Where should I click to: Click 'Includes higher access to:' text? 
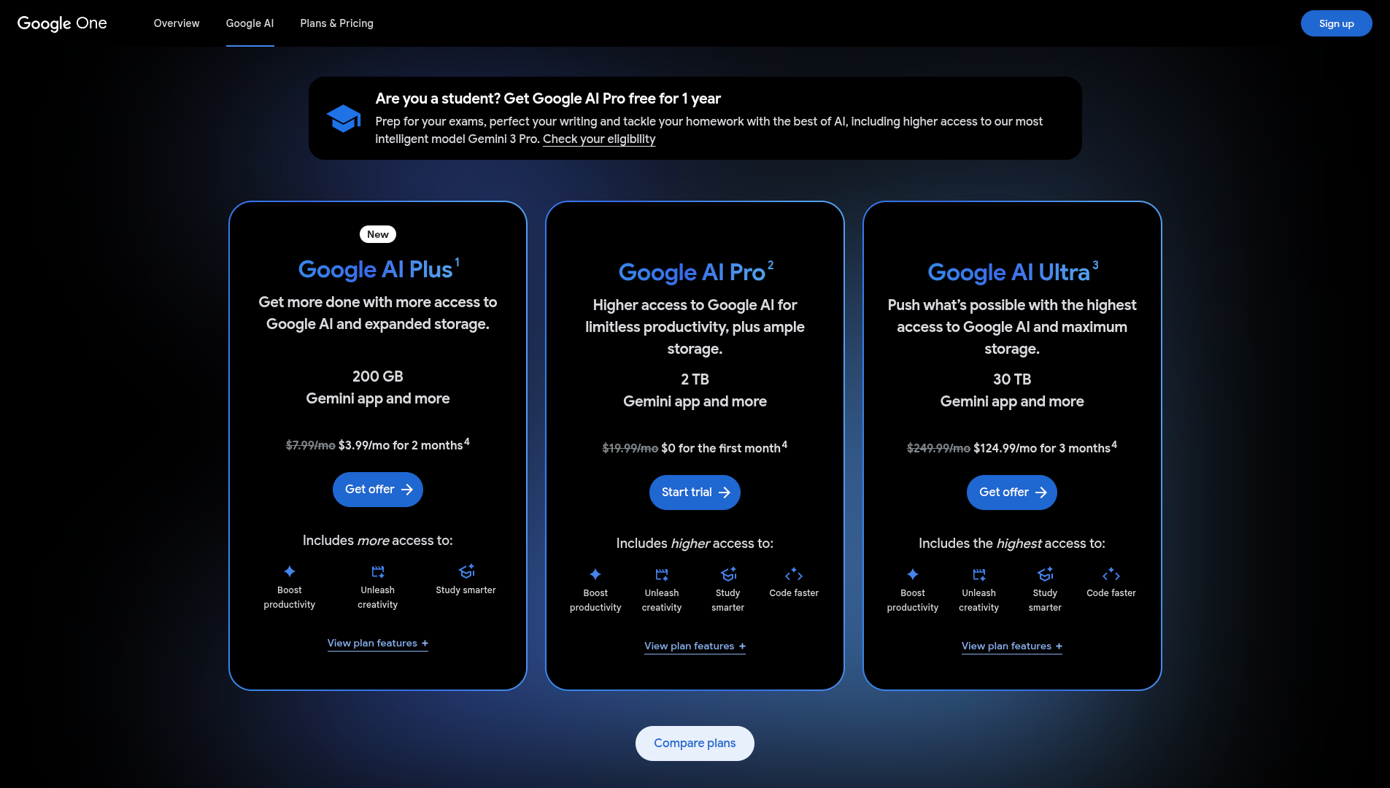coord(695,544)
